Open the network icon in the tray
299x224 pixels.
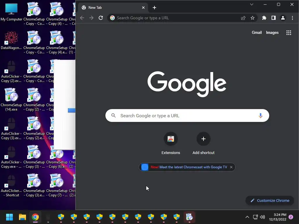255,217
